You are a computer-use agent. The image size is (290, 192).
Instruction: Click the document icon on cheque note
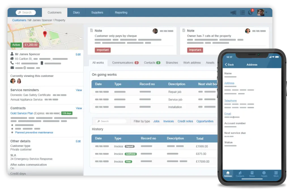point(91,30)
